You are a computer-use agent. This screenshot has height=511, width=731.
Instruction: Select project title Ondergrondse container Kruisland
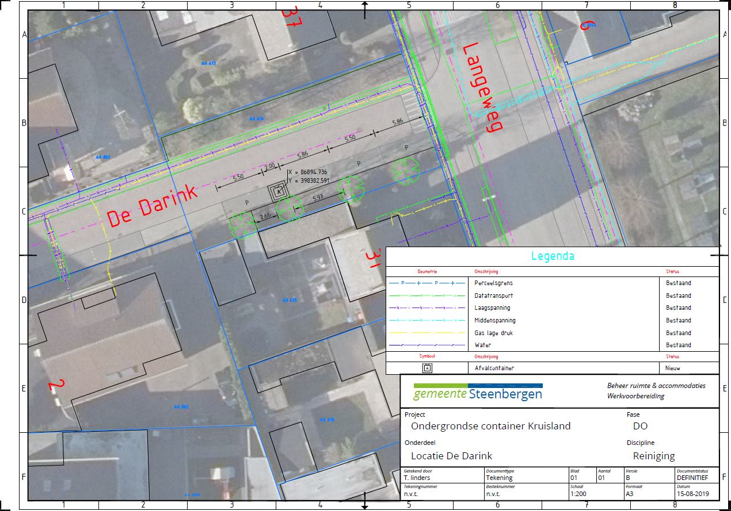490,427
